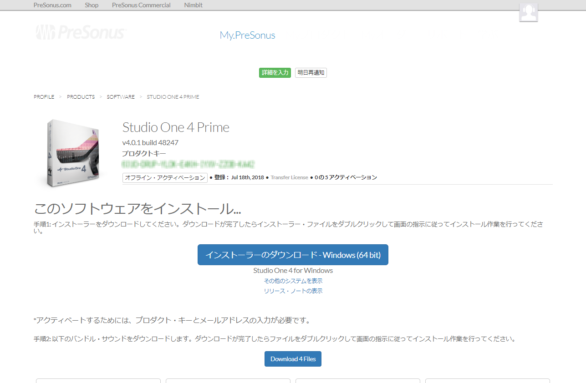
Task: Open the PreSonus.com top link
Action: tap(52, 5)
